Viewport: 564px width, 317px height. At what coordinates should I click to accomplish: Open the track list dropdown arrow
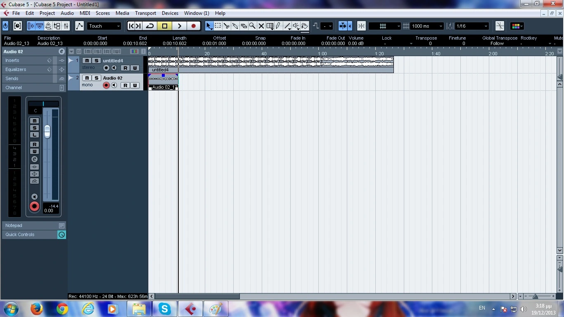click(71, 52)
